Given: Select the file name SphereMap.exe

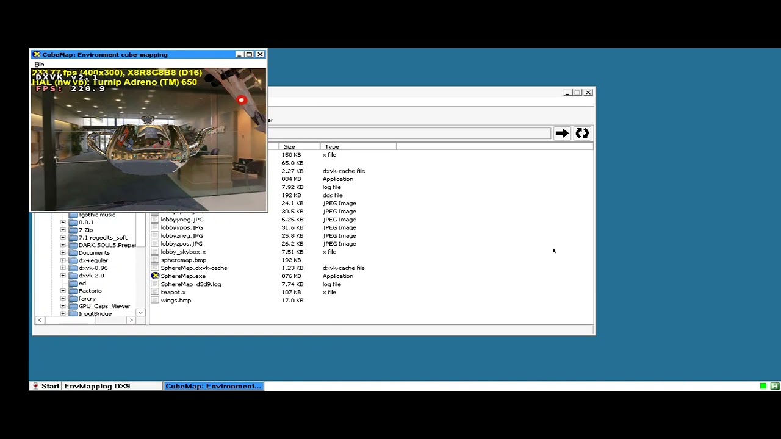Looking at the screenshot, I should (x=183, y=276).
